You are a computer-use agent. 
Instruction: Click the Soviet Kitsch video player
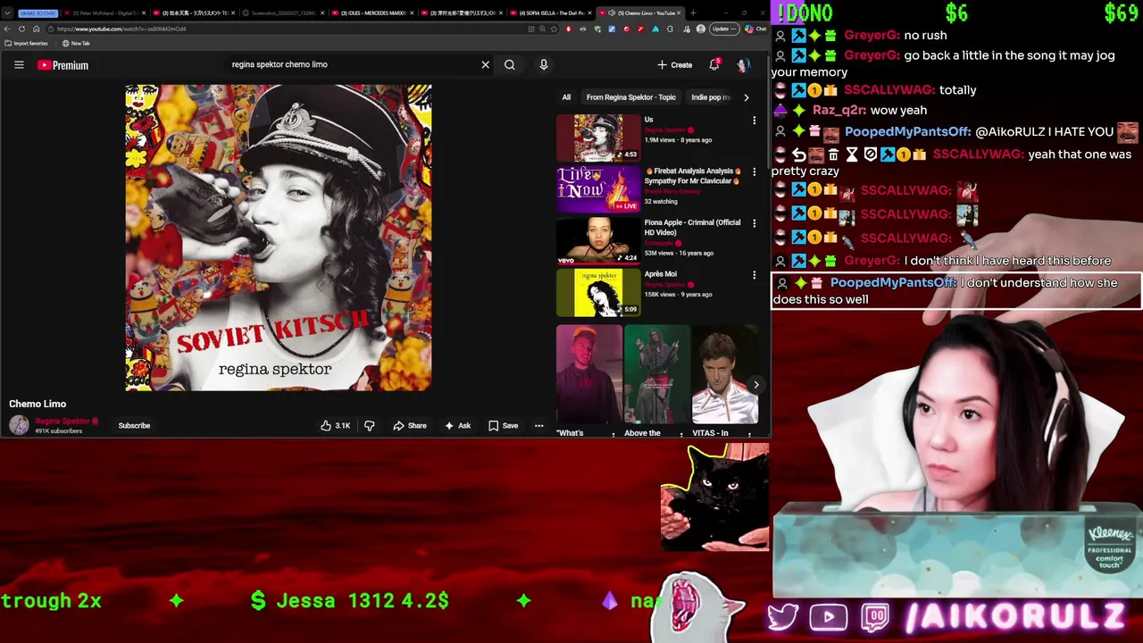click(x=279, y=238)
